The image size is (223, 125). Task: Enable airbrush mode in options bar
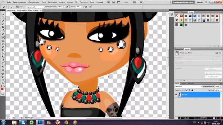click(86, 7)
